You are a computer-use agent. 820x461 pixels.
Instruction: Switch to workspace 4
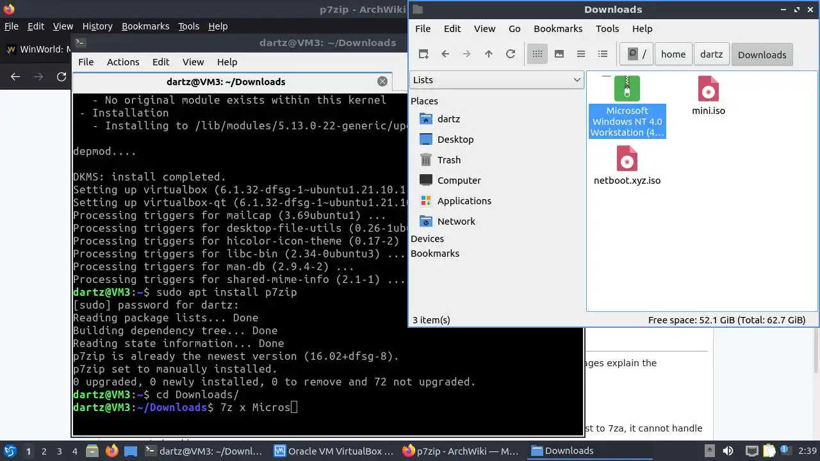(74, 451)
